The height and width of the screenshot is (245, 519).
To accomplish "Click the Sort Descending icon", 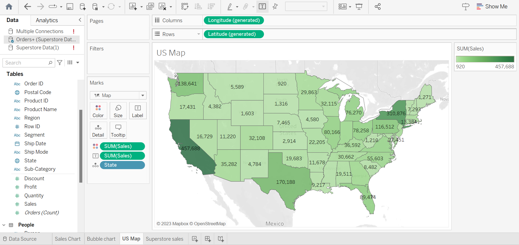I will [211, 6].
